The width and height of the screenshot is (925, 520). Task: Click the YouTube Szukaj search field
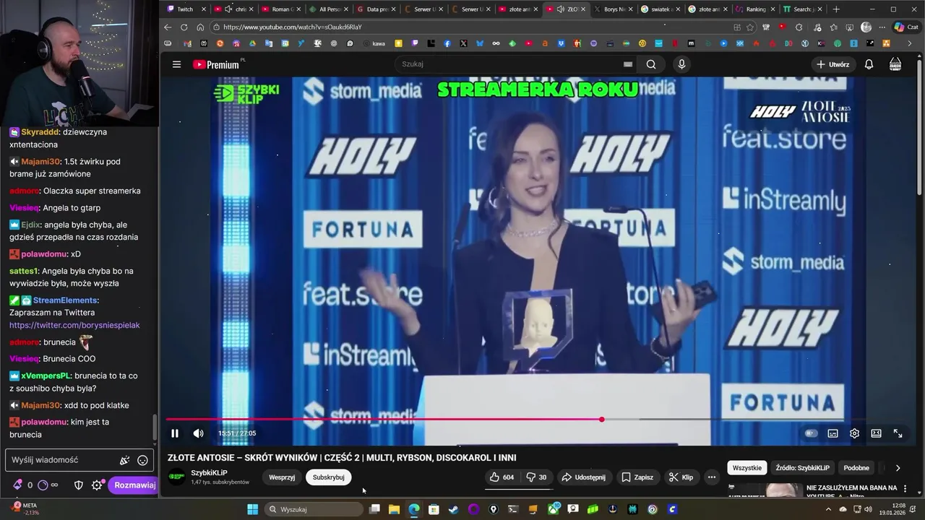tap(509, 64)
